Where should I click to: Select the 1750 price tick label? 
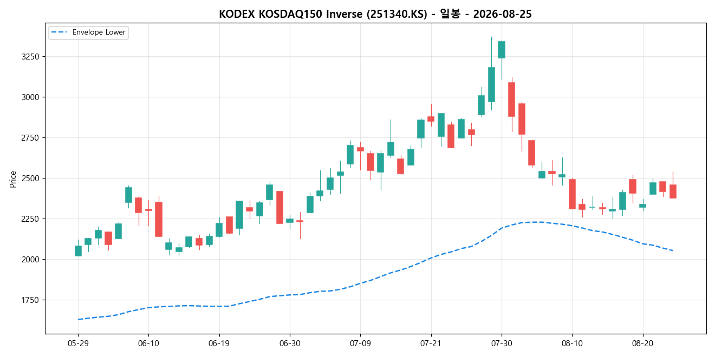click(30, 300)
